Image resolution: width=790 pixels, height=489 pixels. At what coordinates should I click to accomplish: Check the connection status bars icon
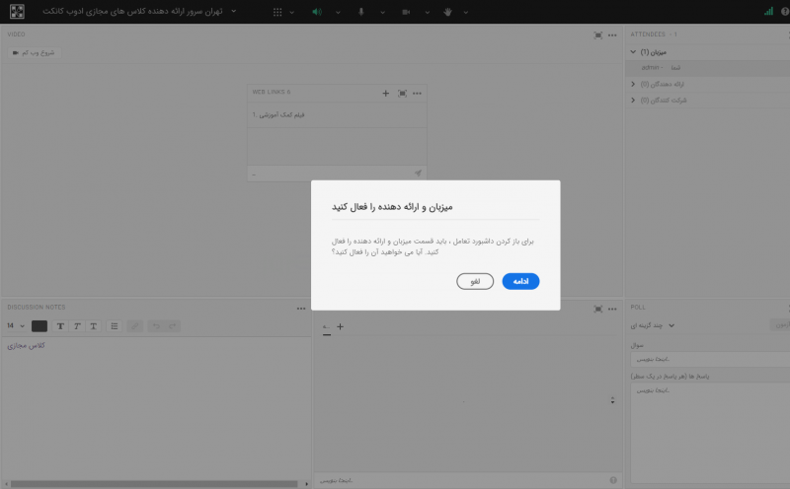[x=768, y=11]
